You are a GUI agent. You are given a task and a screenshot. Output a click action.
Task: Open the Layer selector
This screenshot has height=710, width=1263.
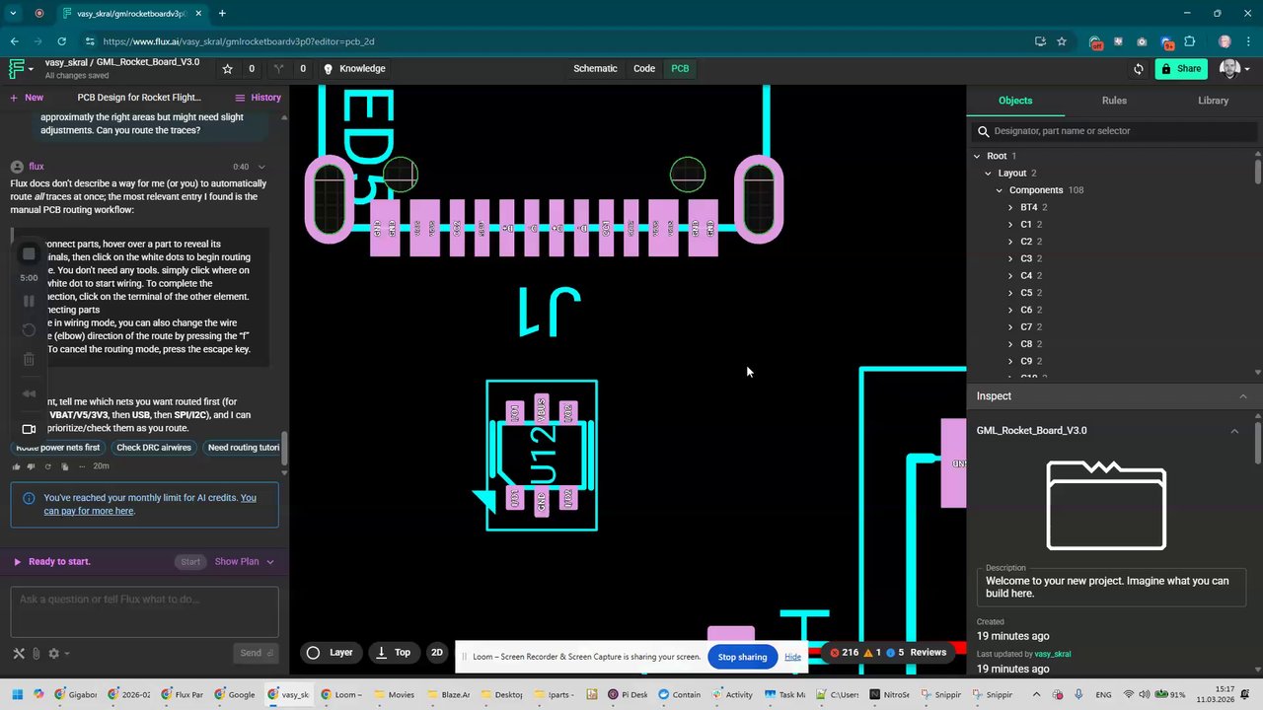click(x=330, y=653)
